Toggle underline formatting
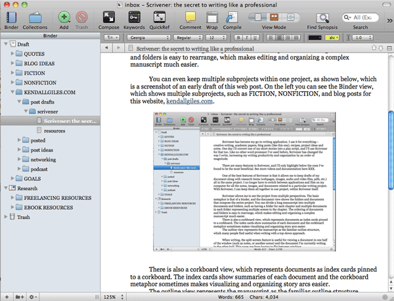 [255, 37]
